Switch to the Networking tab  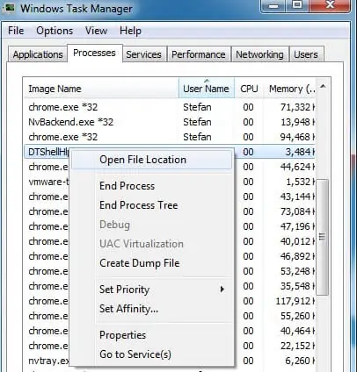pyautogui.click(x=259, y=54)
